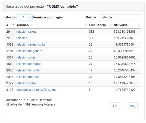Open the 'relación sexual coital' term link
Image resolution: width=146 pixels, height=123 pixels.
coord(31,45)
